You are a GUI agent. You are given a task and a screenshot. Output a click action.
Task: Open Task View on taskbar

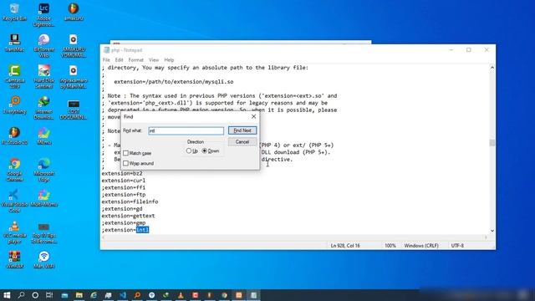[49, 295]
